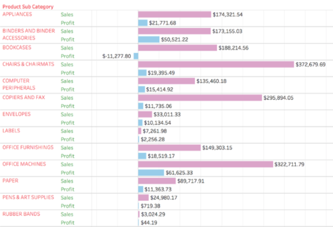
Task: Select the COMPUTER PERIPHERALS category label
Action: pyautogui.click(x=19, y=84)
